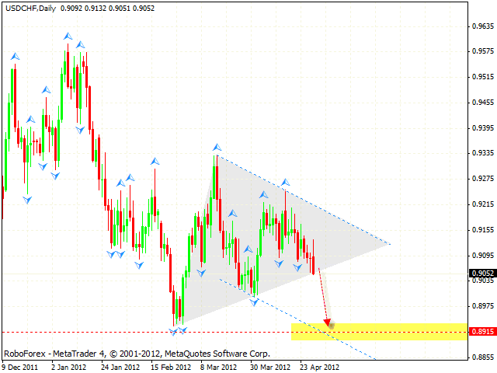Viewport: 497px width, 373px height.
Task: Click the 8 Mar 2012 date label
Action: [219, 366]
